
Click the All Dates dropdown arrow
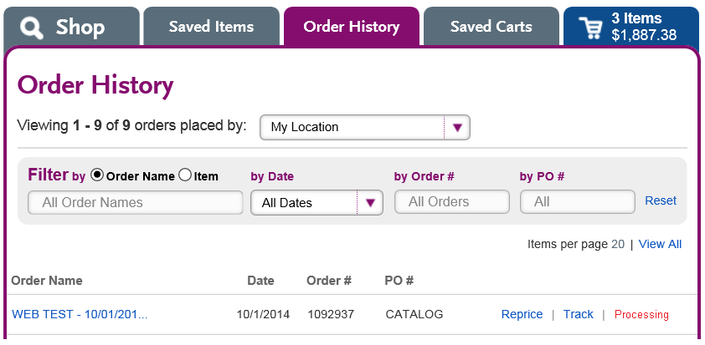(x=370, y=203)
